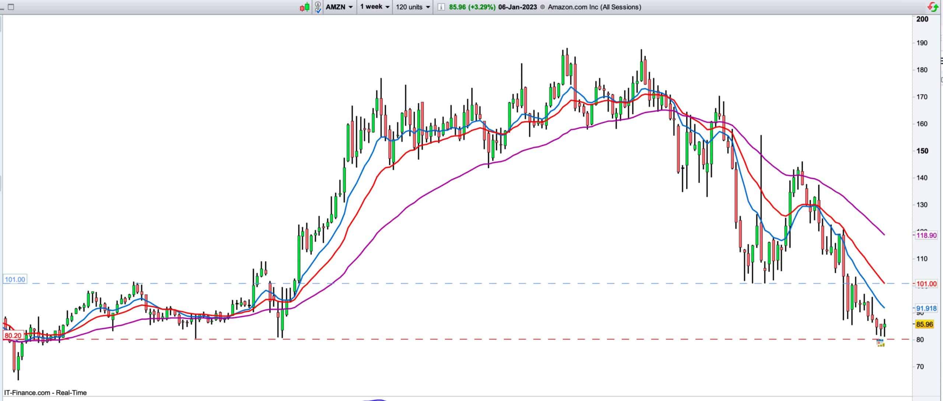Expand the 1 week timeframe dropdown
The image size is (943, 401).
(x=375, y=7)
